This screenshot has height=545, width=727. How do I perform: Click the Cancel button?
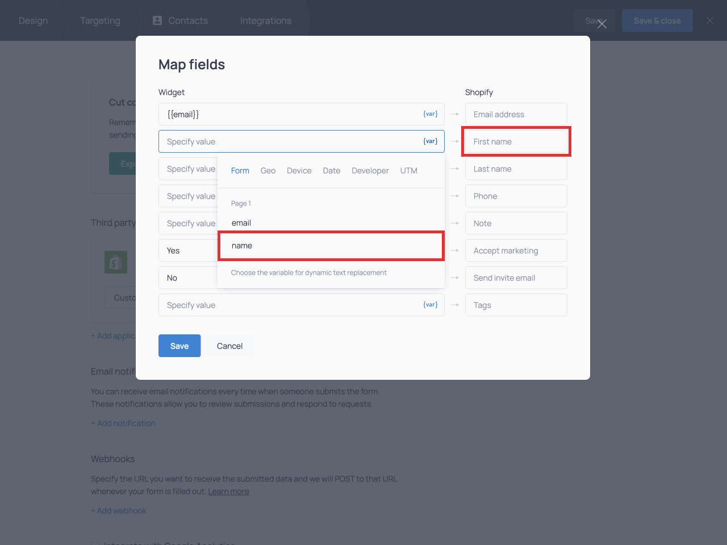[229, 346]
